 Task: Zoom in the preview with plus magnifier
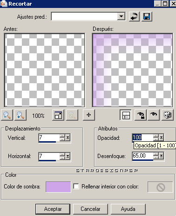pos(20,115)
